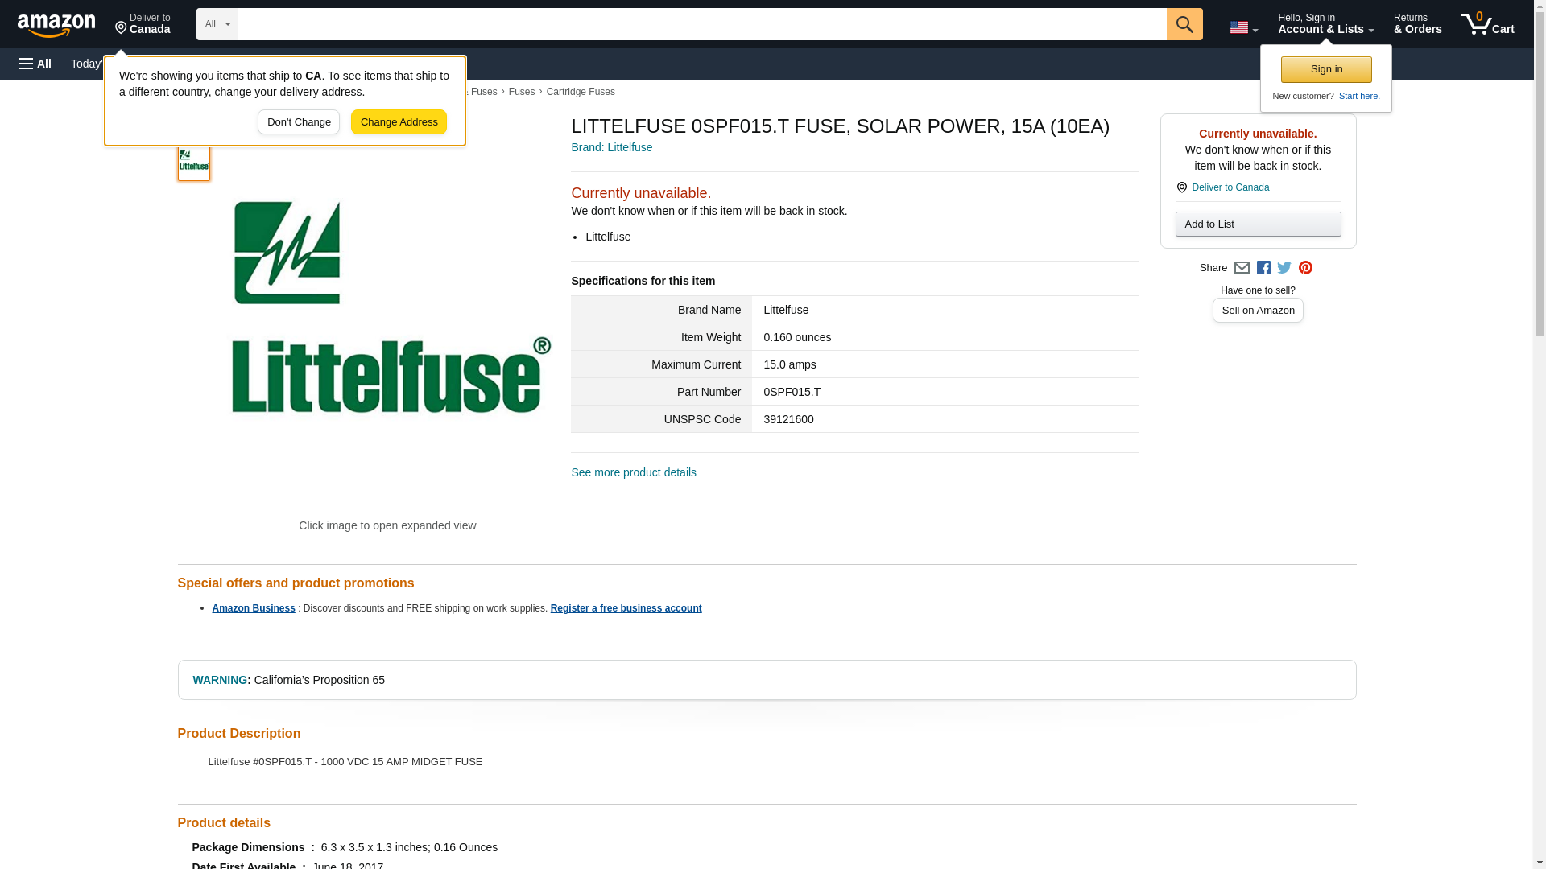Share product on Facebook

(1263, 268)
